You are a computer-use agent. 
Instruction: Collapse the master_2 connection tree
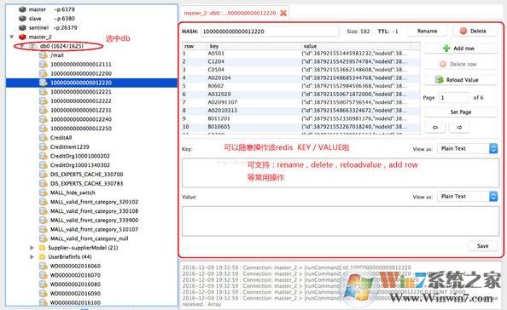[12, 37]
